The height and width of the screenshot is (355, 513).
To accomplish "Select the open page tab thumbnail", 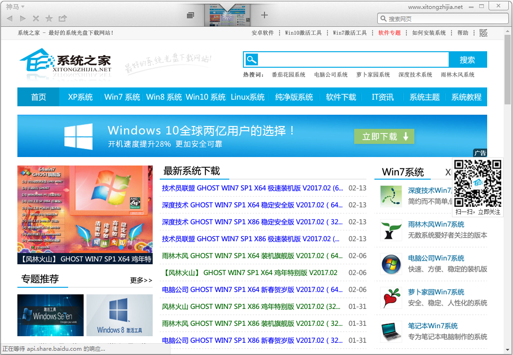I will [227, 15].
